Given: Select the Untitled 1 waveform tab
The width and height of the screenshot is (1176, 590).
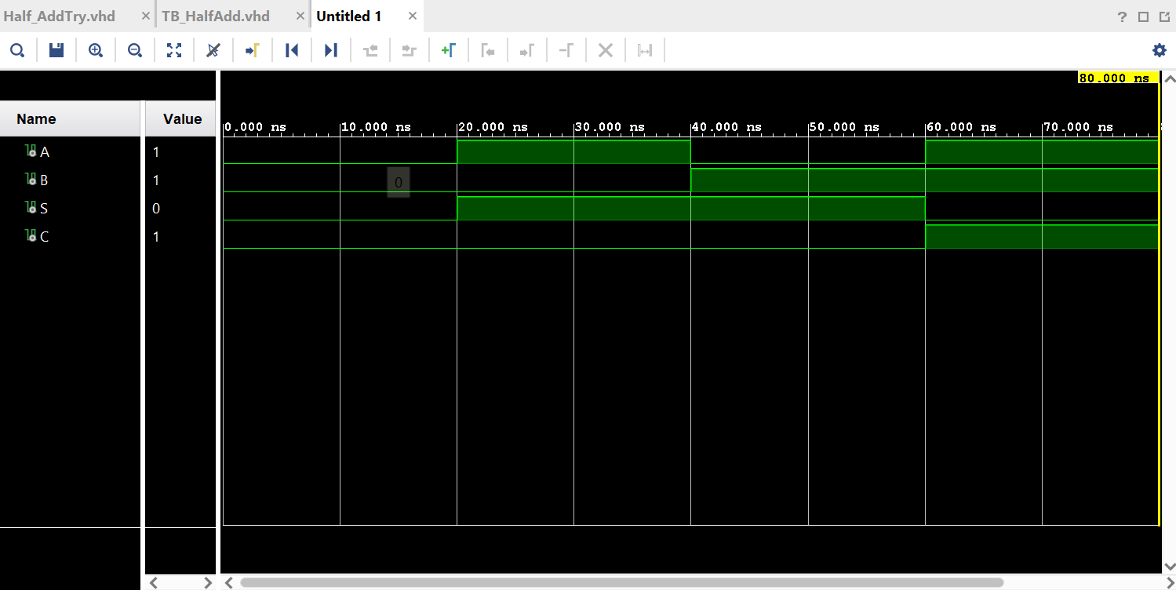Looking at the screenshot, I should (x=349, y=16).
